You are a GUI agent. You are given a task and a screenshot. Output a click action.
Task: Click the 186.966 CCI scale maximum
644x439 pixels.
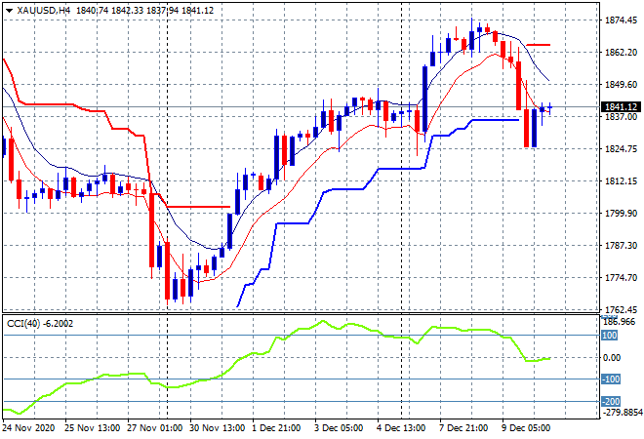point(621,322)
